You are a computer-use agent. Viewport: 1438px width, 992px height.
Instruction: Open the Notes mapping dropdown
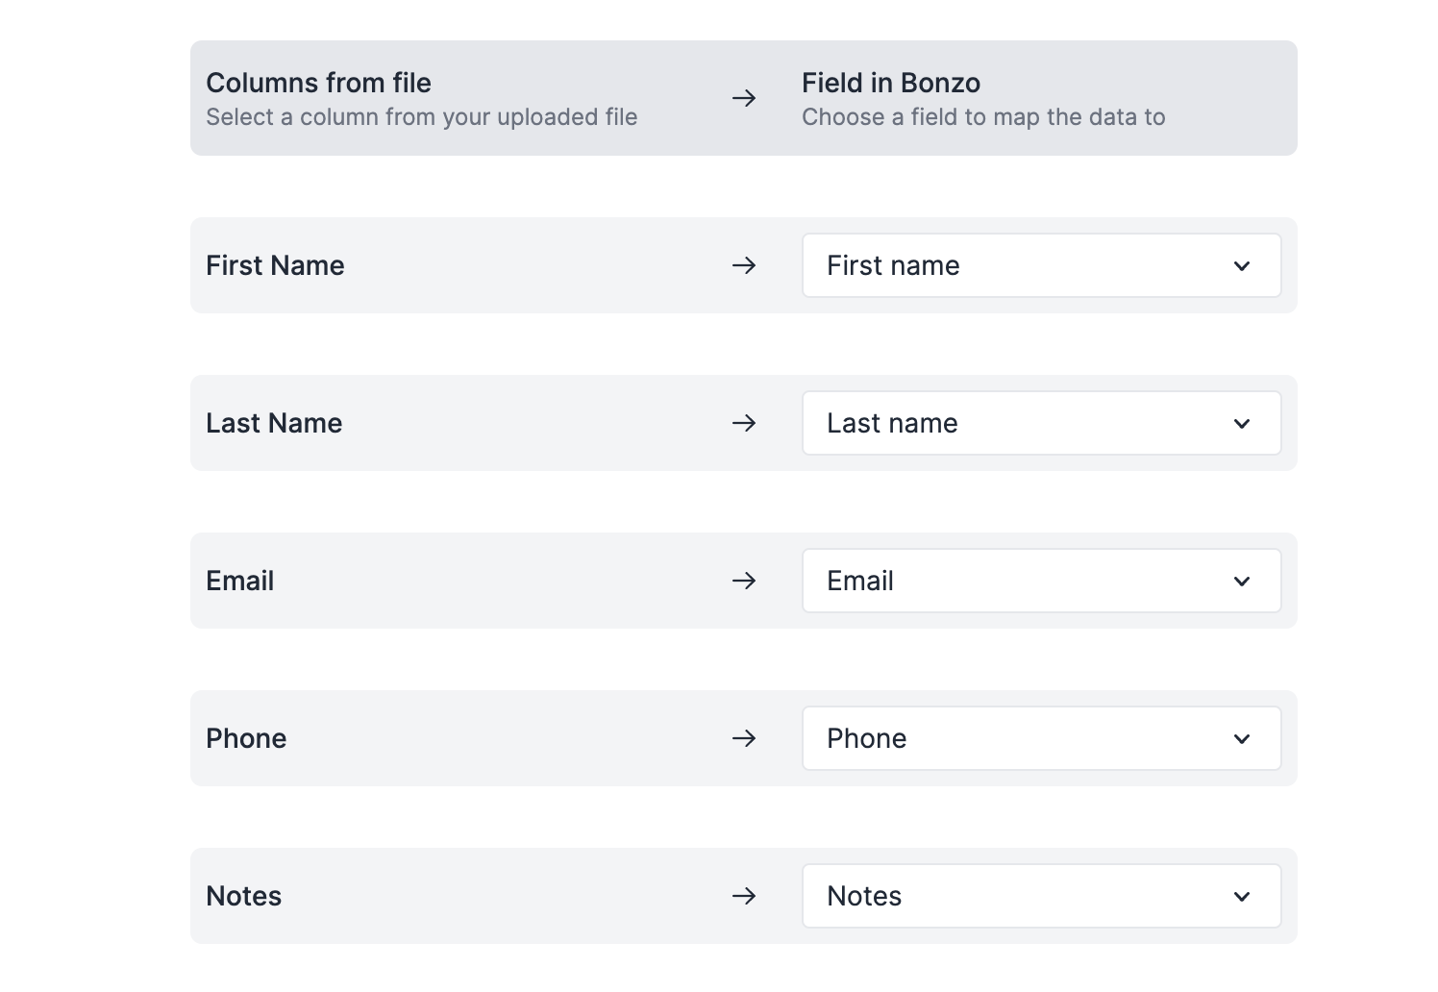[1041, 896]
